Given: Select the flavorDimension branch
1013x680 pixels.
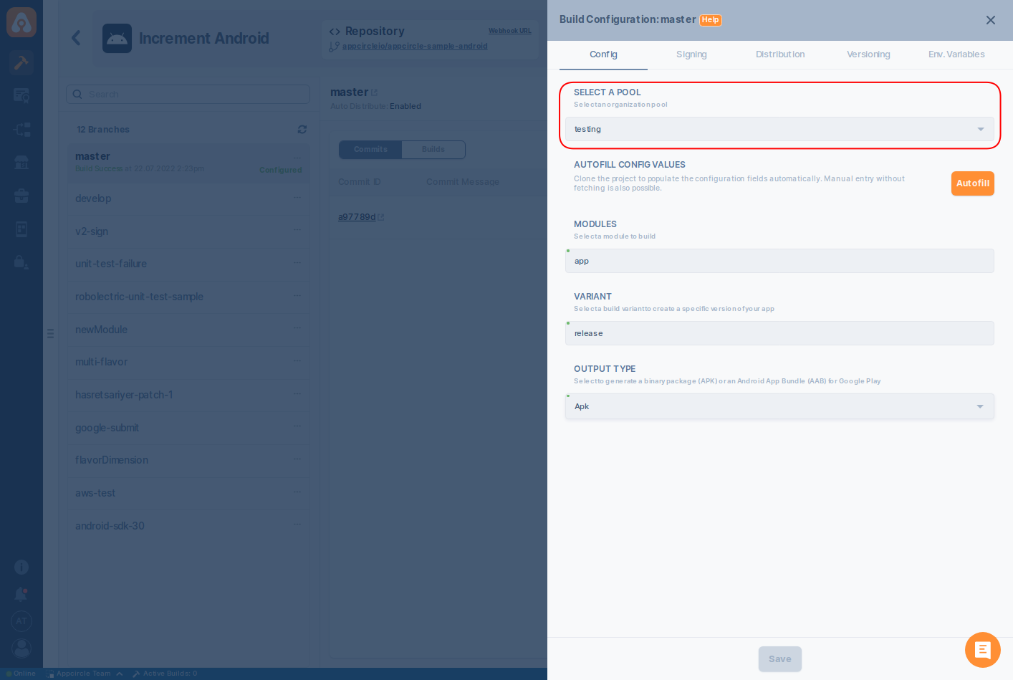Looking at the screenshot, I should tap(188, 460).
